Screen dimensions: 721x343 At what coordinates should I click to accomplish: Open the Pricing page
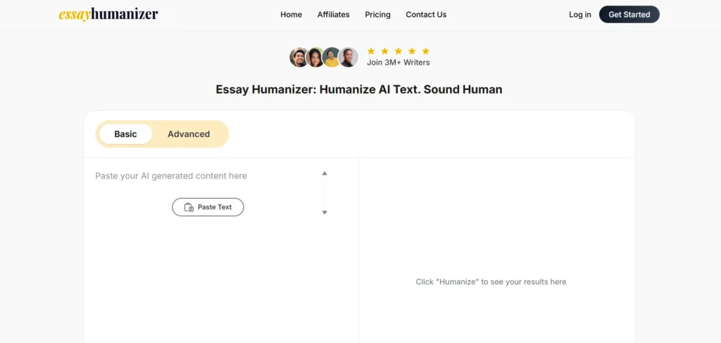377,15
